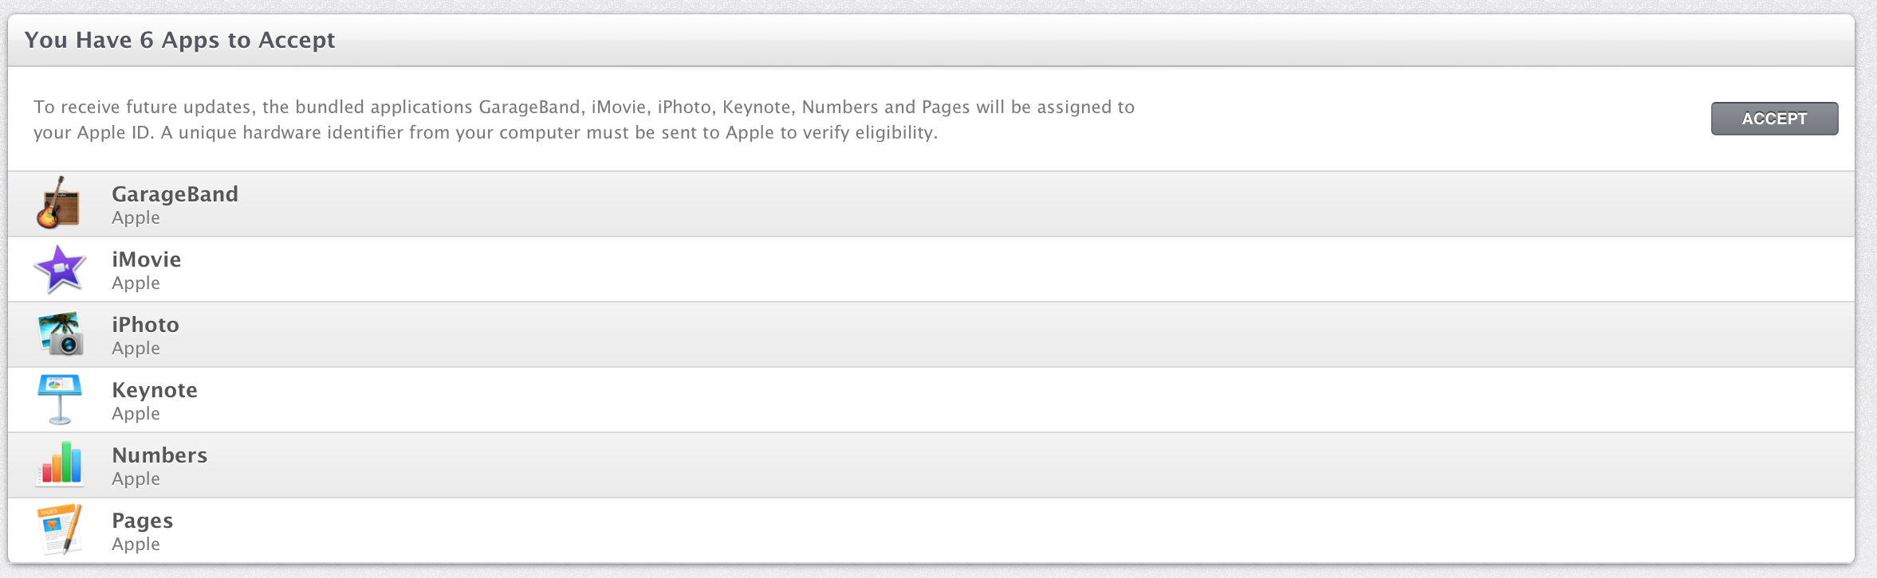Select the iPhoto app title
The image size is (1877, 578).
pyautogui.click(x=145, y=325)
